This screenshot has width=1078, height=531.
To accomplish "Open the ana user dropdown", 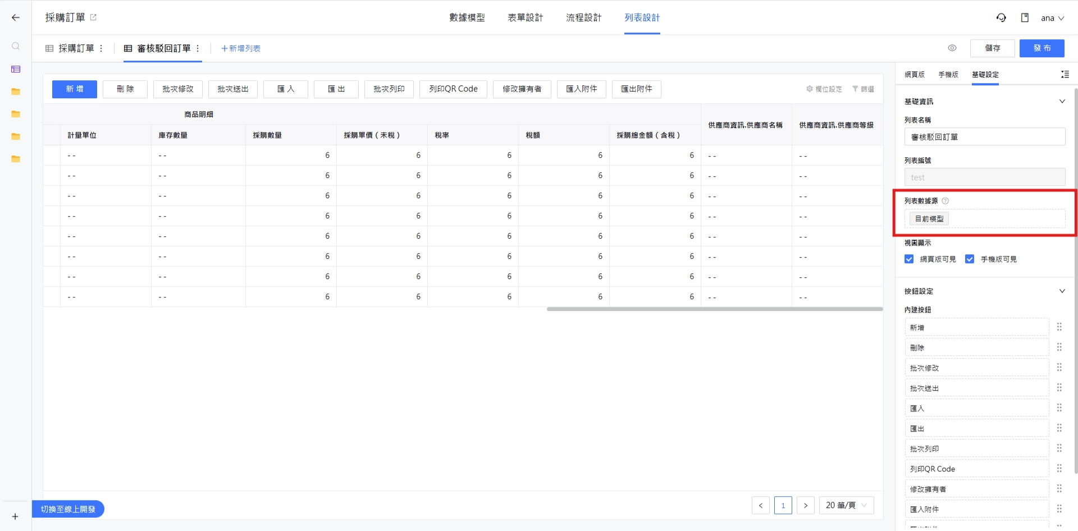I will point(1052,18).
